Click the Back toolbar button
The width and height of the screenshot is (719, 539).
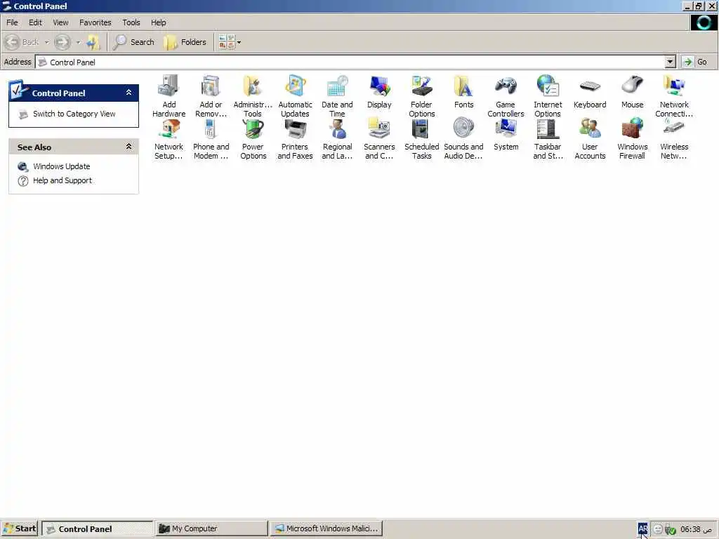[22, 42]
